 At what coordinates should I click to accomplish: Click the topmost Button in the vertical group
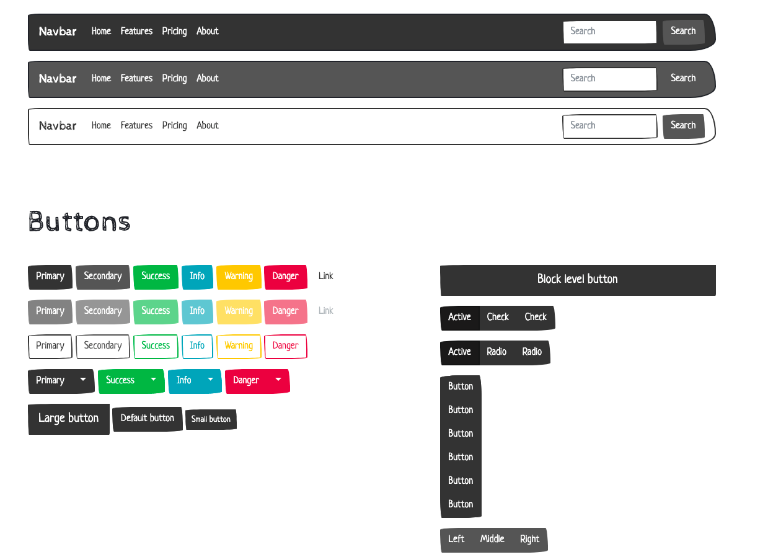click(x=461, y=387)
